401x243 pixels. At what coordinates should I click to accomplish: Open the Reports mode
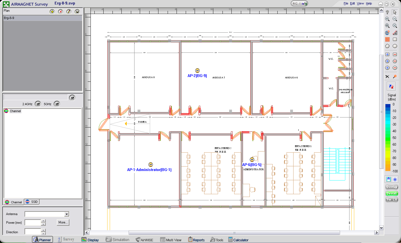pos(196,240)
